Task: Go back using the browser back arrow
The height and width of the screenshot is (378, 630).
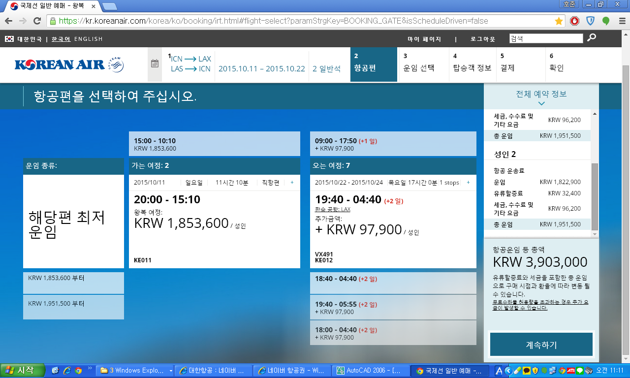Action: coord(8,21)
